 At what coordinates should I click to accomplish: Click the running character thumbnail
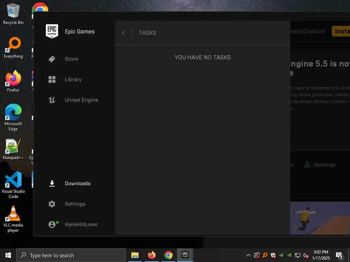click(x=320, y=218)
